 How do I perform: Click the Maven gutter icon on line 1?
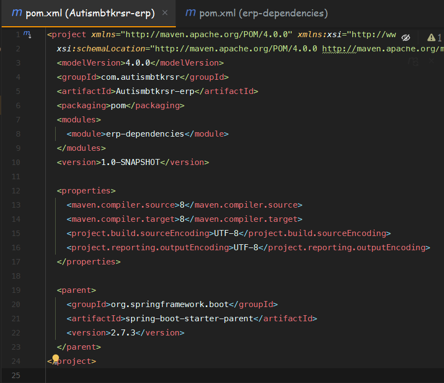click(27, 34)
